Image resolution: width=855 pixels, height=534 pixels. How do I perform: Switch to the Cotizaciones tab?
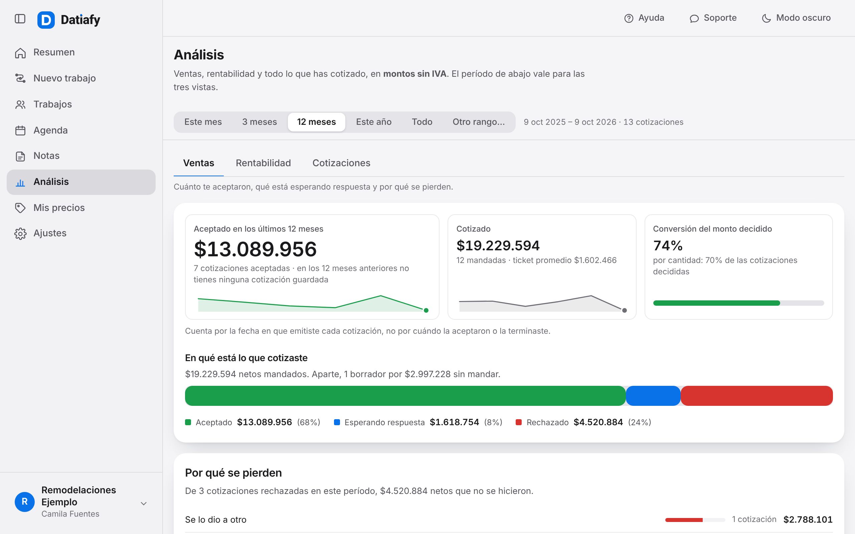[341, 163]
